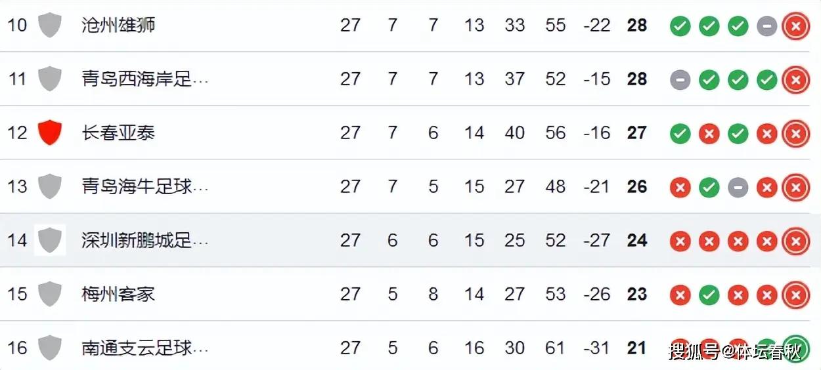The height and width of the screenshot is (370, 821).
Task: Click the team crest of 深圳新鹏城
Action: (x=50, y=240)
